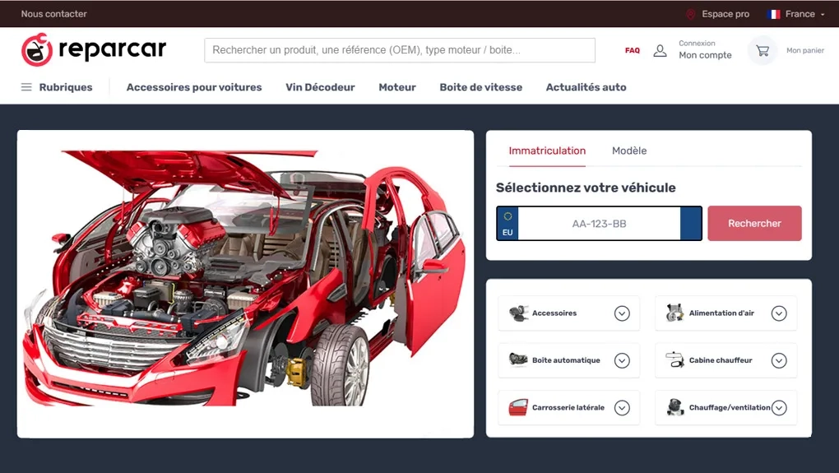Click the Boite automatique label text
Image resolution: width=839 pixels, height=473 pixels.
(566, 360)
